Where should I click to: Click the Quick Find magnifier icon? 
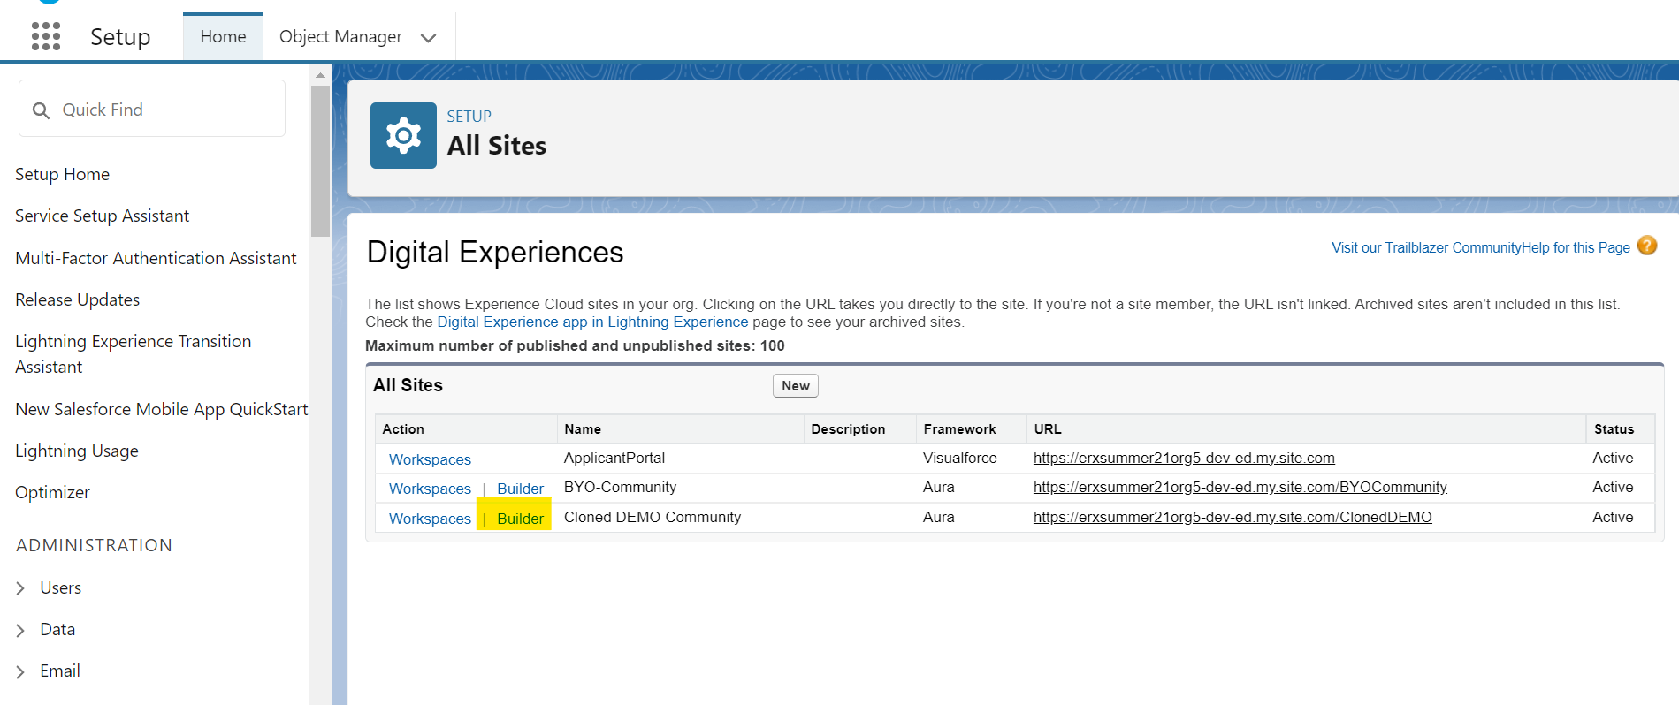click(x=41, y=110)
